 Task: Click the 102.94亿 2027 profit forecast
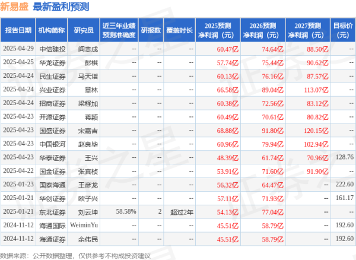pos(316,144)
